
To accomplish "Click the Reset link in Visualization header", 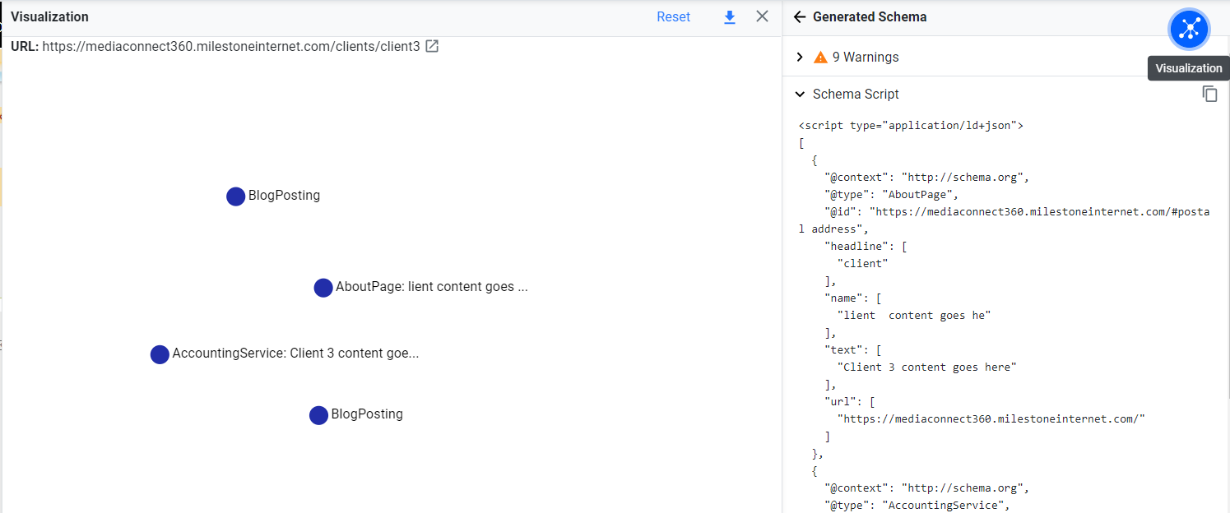I will (673, 17).
